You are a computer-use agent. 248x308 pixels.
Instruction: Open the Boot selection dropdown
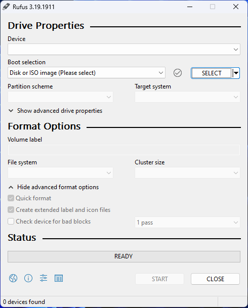coord(87,73)
